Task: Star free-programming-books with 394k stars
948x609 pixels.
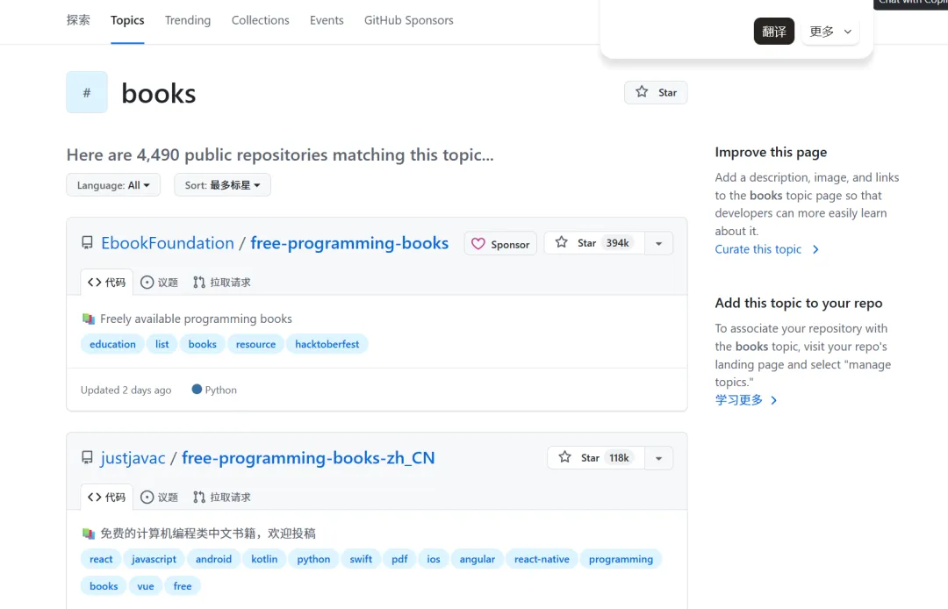Action: click(x=593, y=243)
